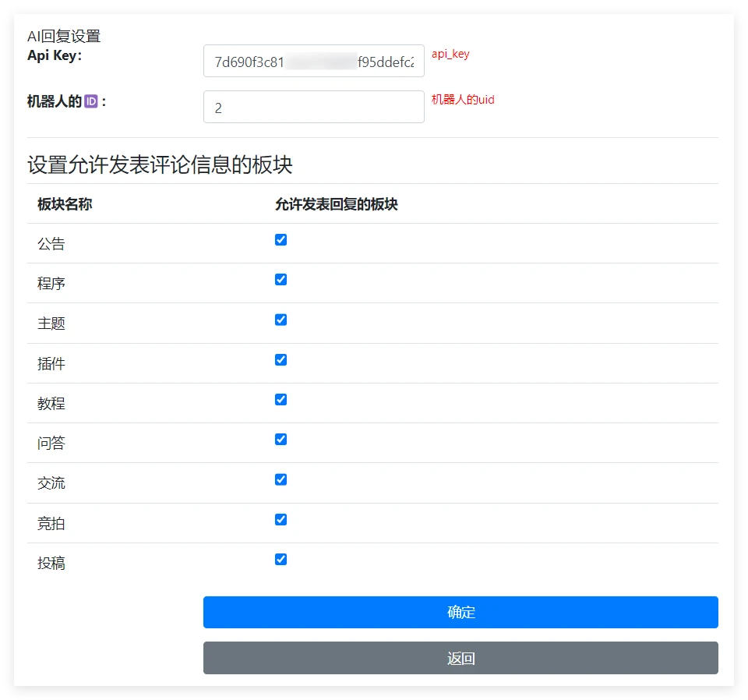Screen dimensions: 748x700
Task: Uncheck the 竞拍 board checkbox
Action: pos(281,520)
